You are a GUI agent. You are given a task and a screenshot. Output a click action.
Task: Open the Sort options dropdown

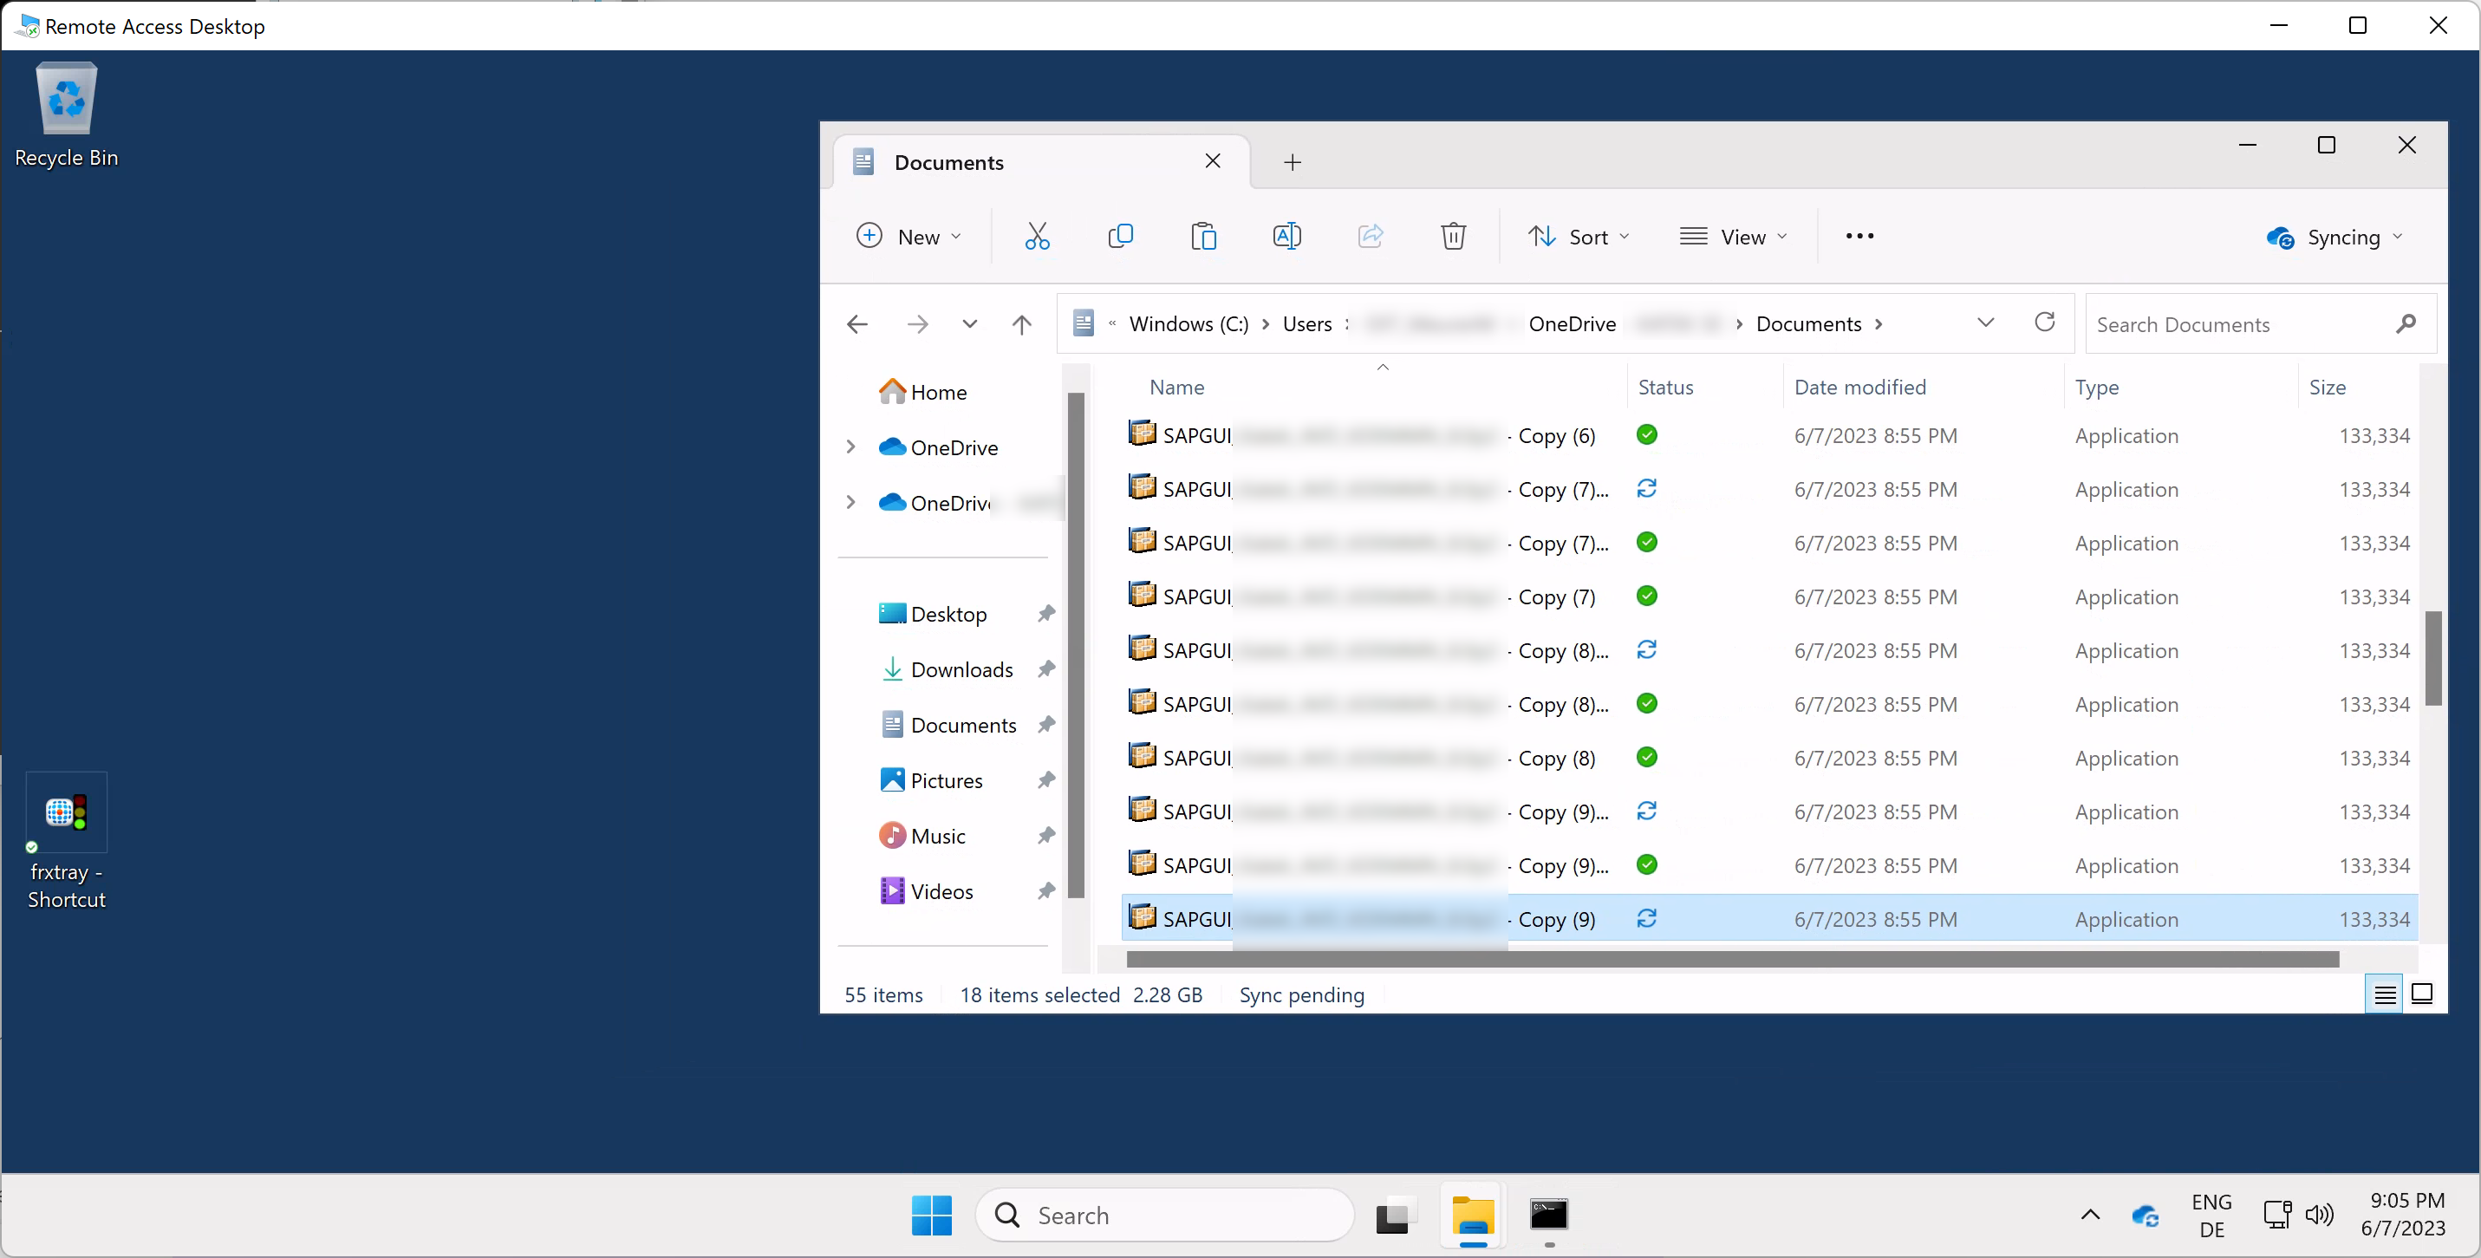(x=1579, y=236)
